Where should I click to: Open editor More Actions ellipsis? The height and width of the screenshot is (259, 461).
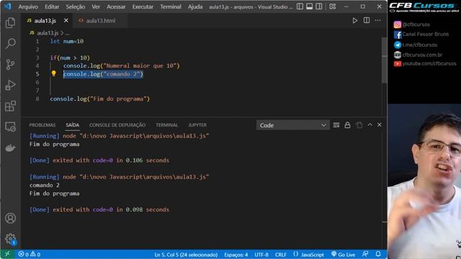pos(377,20)
